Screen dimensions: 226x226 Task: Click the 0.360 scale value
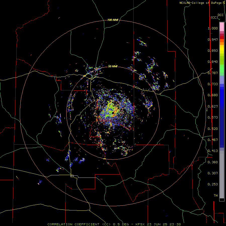[213, 162]
